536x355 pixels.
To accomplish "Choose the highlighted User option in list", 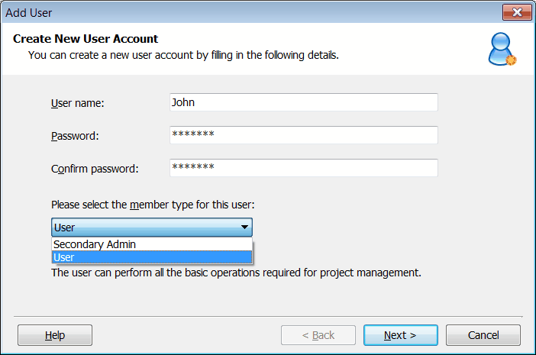I will click(152, 257).
